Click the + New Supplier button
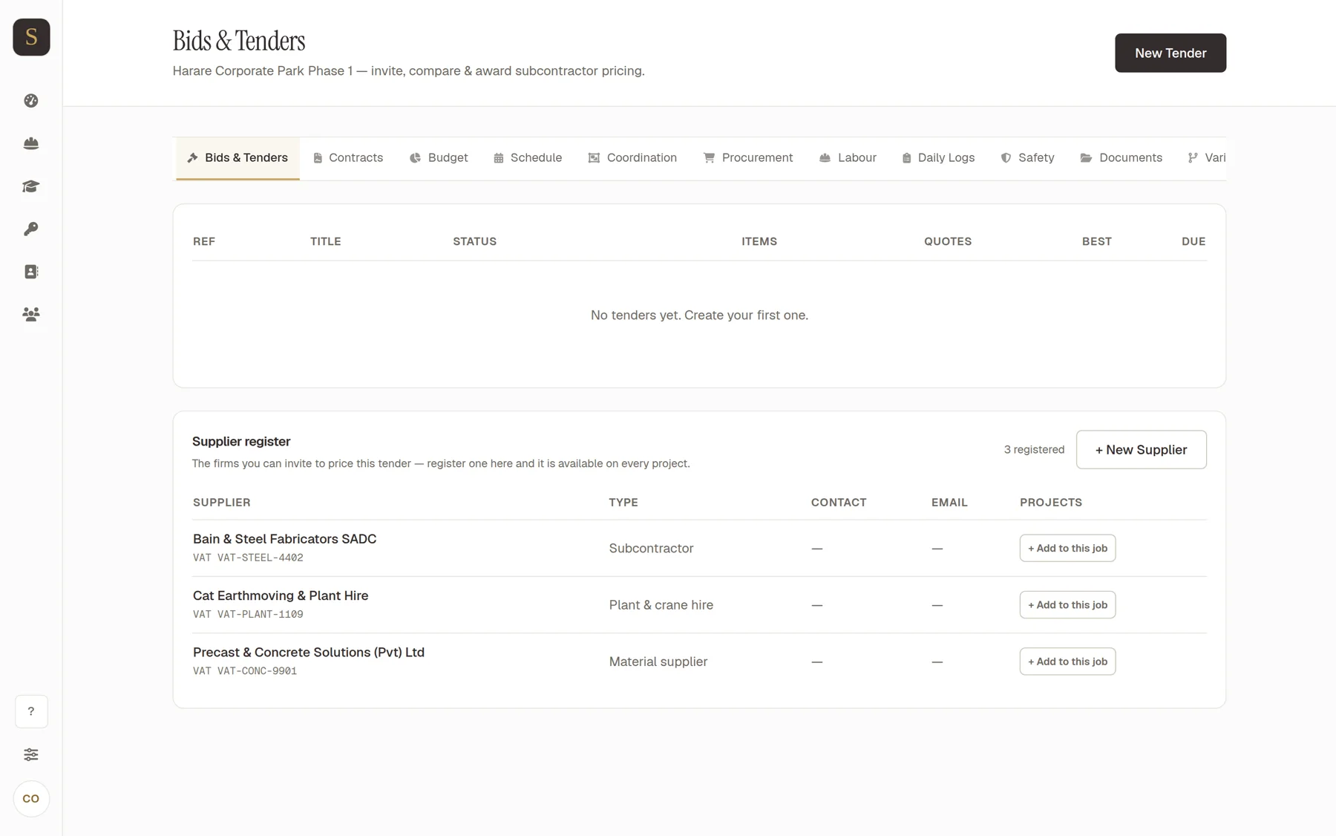 pos(1141,449)
